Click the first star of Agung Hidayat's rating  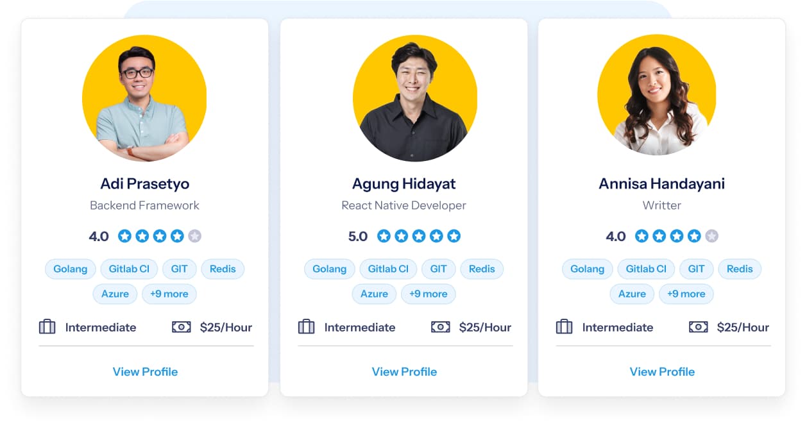[x=384, y=236]
